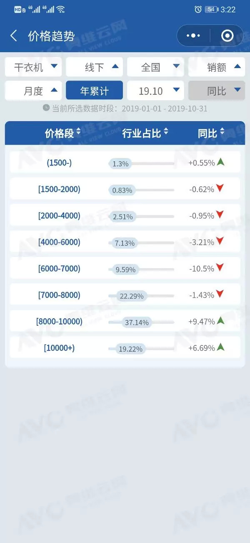Tap the mini-program close target icon
Screen dimensions: 250x543
tap(227, 36)
